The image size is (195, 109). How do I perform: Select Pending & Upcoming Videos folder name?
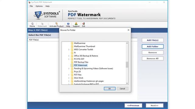(x=94, y=68)
